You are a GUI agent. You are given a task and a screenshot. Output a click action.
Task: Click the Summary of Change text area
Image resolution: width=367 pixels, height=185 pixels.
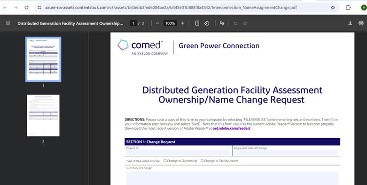[x=232, y=178]
